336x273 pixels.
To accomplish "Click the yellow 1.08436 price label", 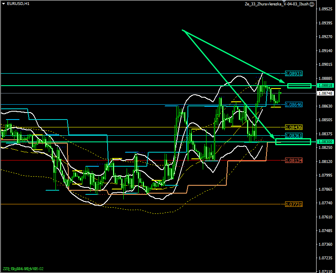I will tap(294, 127).
